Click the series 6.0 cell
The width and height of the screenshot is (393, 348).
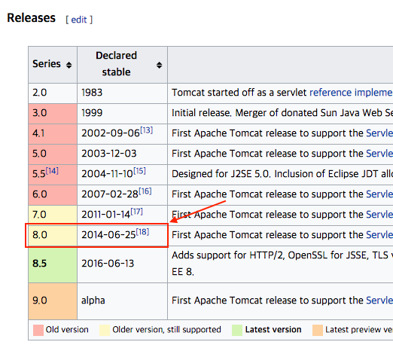coord(53,194)
